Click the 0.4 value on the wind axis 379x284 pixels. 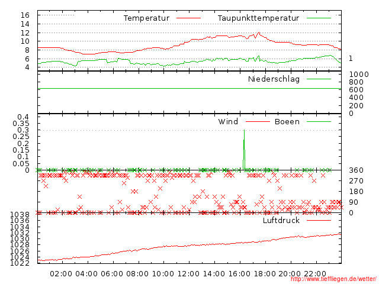pyautogui.click(x=23, y=117)
